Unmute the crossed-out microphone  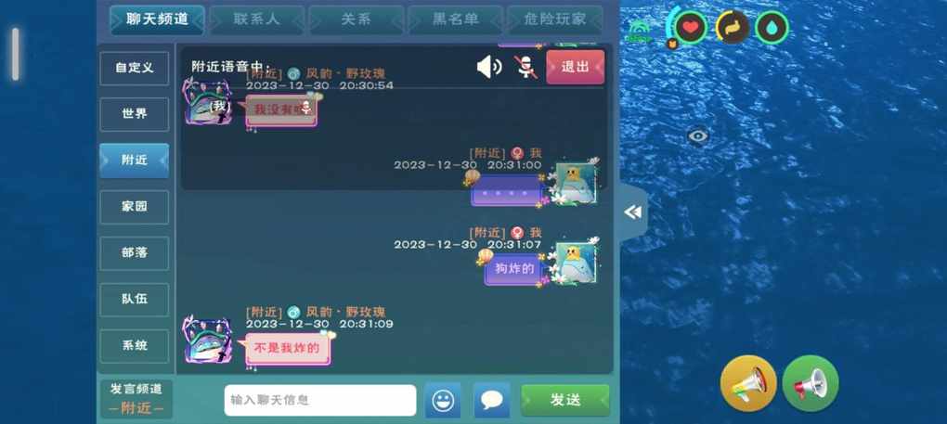(x=526, y=67)
